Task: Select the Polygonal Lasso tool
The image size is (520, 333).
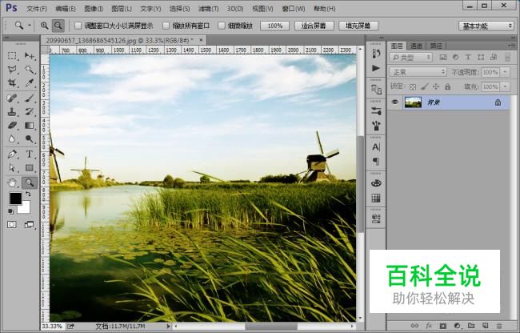Action: point(12,70)
